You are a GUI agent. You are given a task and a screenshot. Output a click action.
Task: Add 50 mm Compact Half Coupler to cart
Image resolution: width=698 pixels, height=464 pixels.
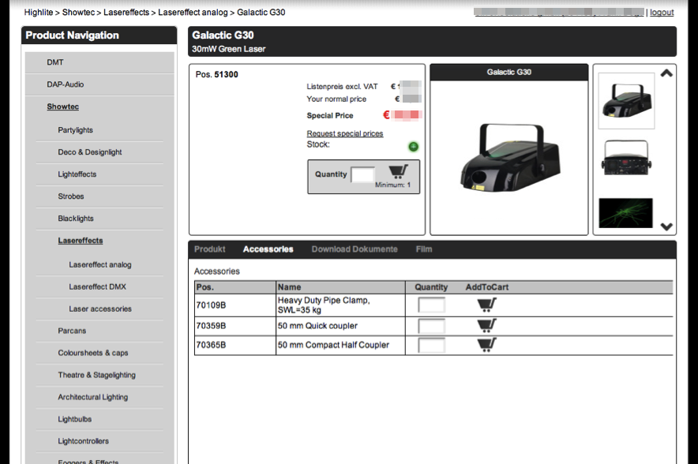(x=486, y=345)
